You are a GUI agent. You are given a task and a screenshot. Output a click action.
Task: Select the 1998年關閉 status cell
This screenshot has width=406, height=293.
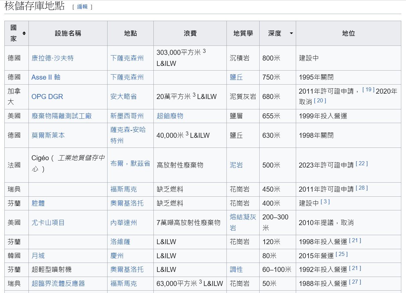(348, 135)
